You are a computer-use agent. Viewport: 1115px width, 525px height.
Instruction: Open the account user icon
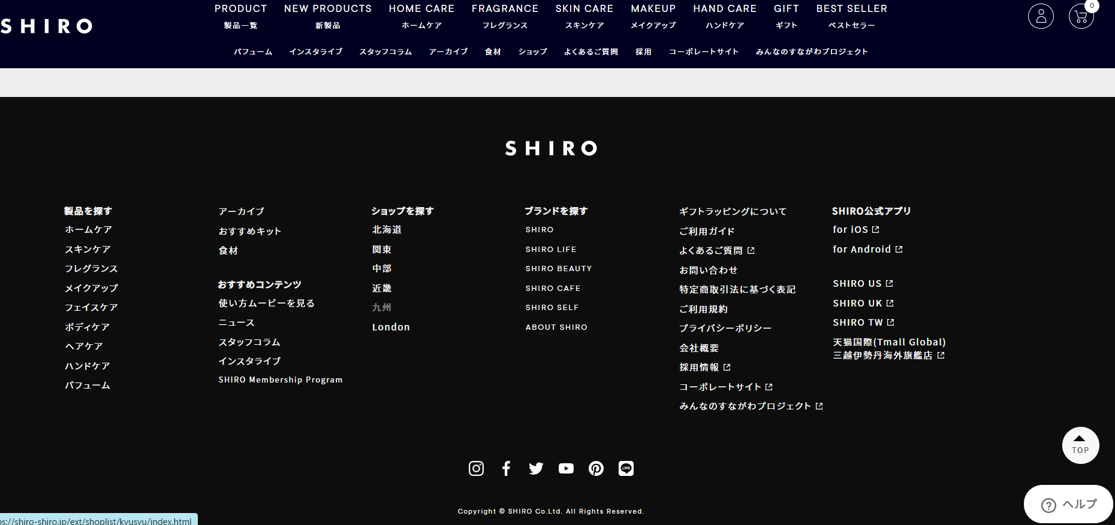pyautogui.click(x=1041, y=16)
